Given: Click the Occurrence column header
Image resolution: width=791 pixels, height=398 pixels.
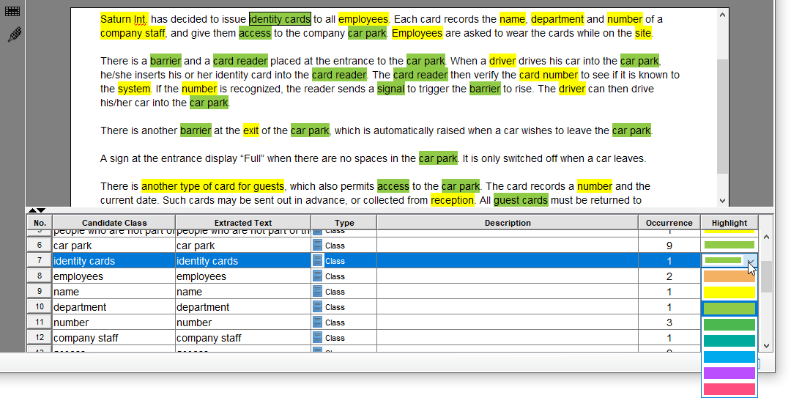Looking at the screenshot, I should pyautogui.click(x=669, y=223).
